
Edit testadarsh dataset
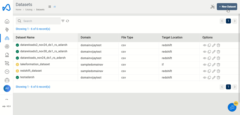point(214,78)
